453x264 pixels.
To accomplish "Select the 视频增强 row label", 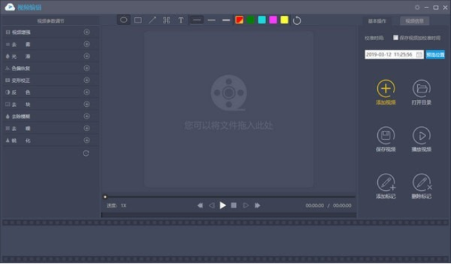I will tap(21, 32).
